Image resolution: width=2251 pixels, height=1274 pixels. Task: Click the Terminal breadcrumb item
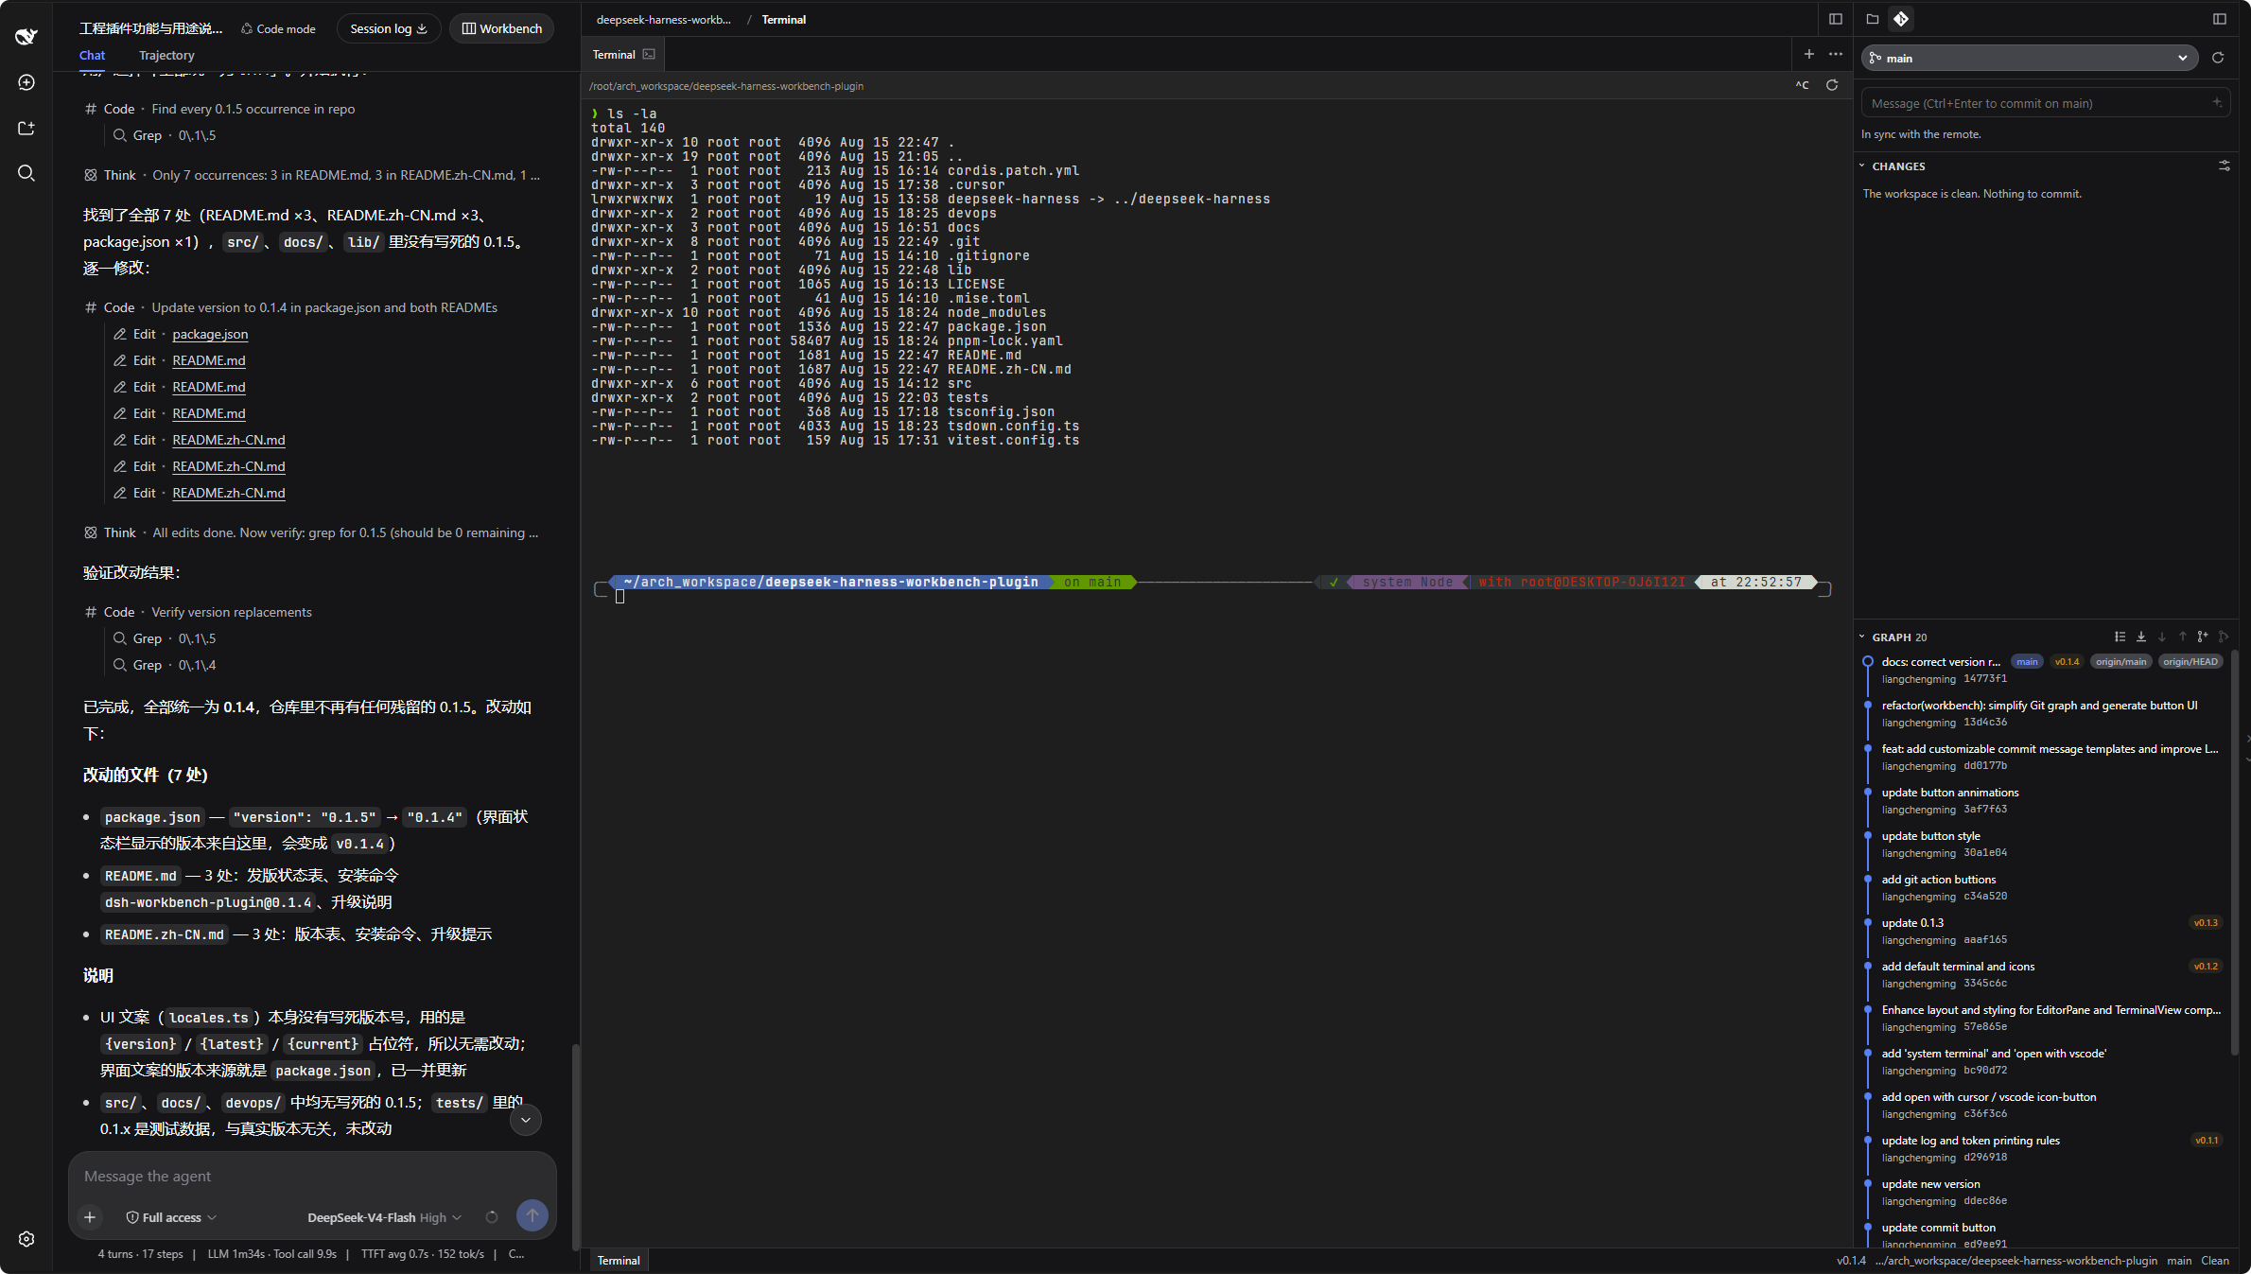tap(783, 19)
